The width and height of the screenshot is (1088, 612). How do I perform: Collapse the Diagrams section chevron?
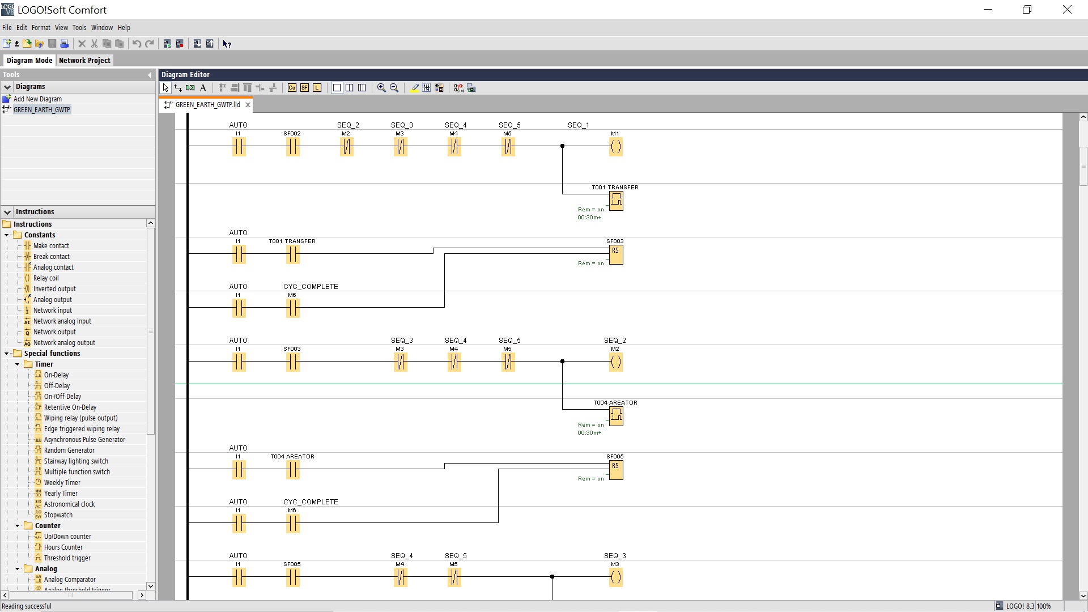coord(7,87)
